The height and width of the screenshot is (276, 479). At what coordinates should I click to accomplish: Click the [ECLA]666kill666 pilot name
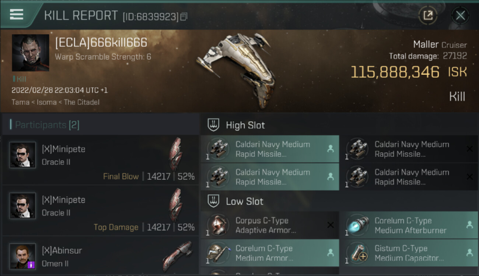[x=101, y=43]
